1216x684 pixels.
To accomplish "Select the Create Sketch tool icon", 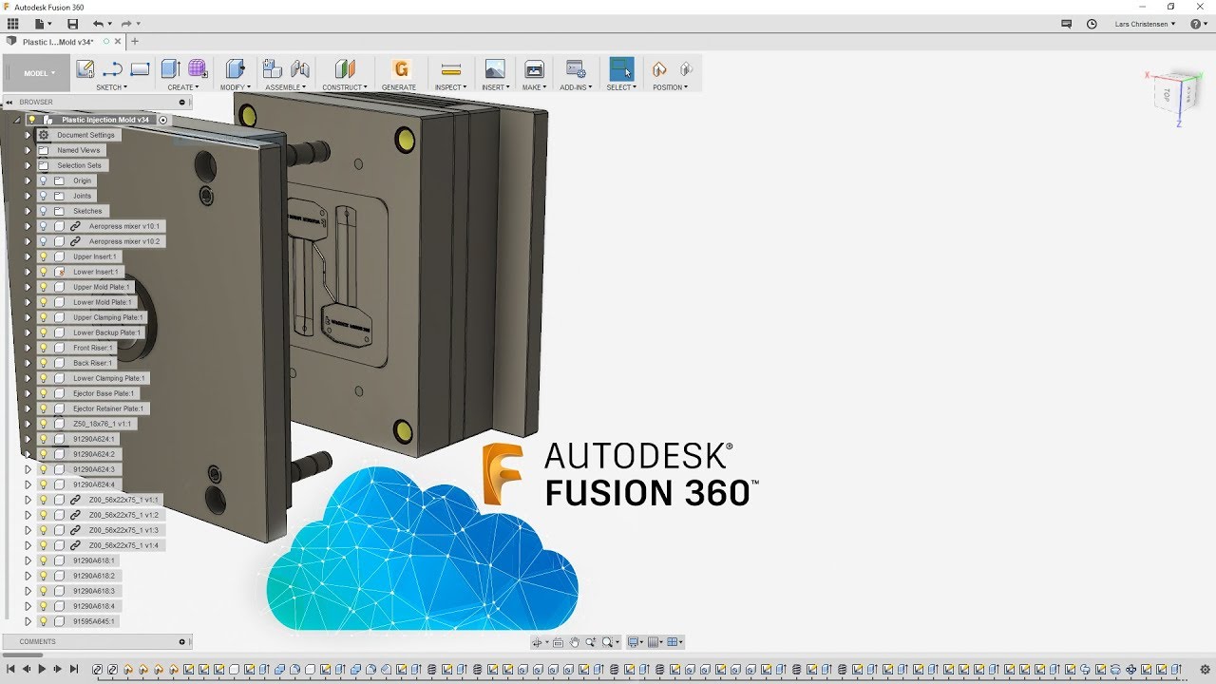I will [x=85, y=68].
